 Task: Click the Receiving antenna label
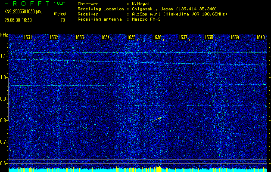100,19
